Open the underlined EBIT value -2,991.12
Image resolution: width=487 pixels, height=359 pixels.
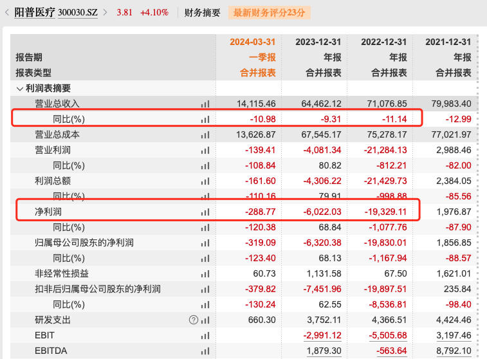322,335
